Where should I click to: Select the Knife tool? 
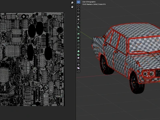(x=78, y=48)
